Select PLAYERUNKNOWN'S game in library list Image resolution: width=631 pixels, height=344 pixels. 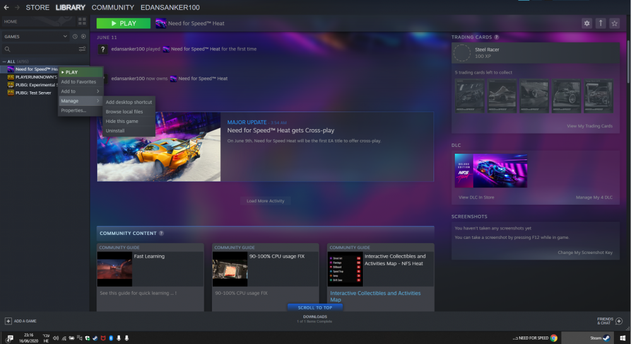click(32, 77)
